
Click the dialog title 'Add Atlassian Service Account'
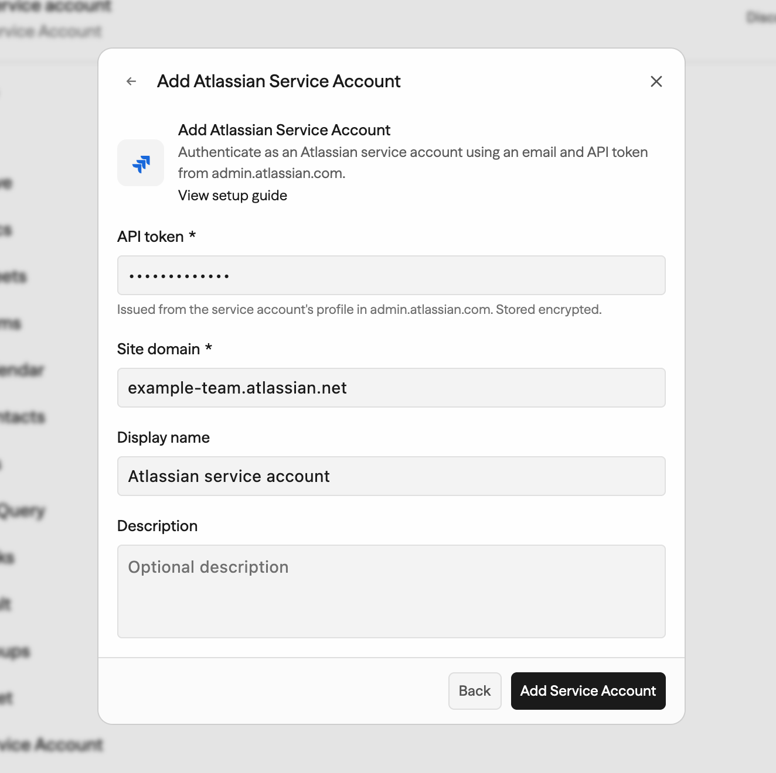pyautogui.click(x=279, y=81)
